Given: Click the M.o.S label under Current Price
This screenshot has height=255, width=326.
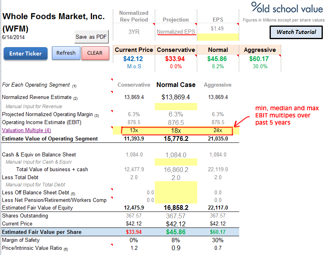Looking at the screenshot, I should [134, 67].
